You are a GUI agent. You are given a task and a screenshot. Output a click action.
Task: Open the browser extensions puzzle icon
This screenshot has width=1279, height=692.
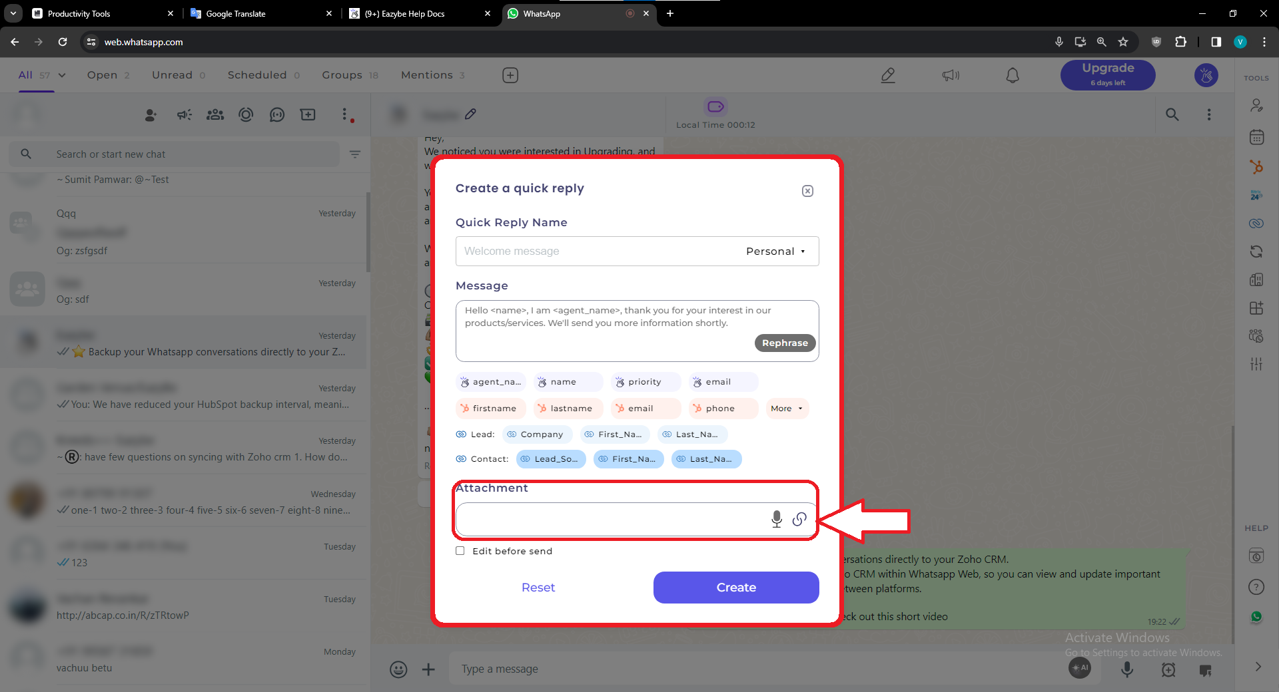click(1181, 42)
